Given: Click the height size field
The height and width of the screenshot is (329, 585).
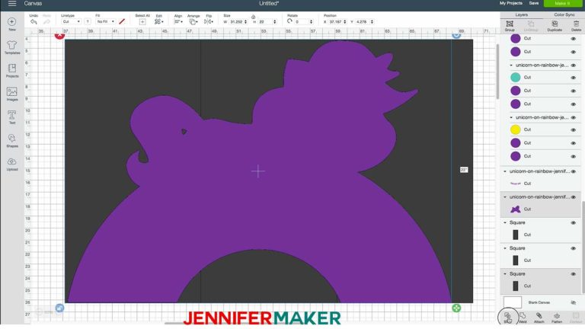Looking at the screenshot, I should (267, 22).
